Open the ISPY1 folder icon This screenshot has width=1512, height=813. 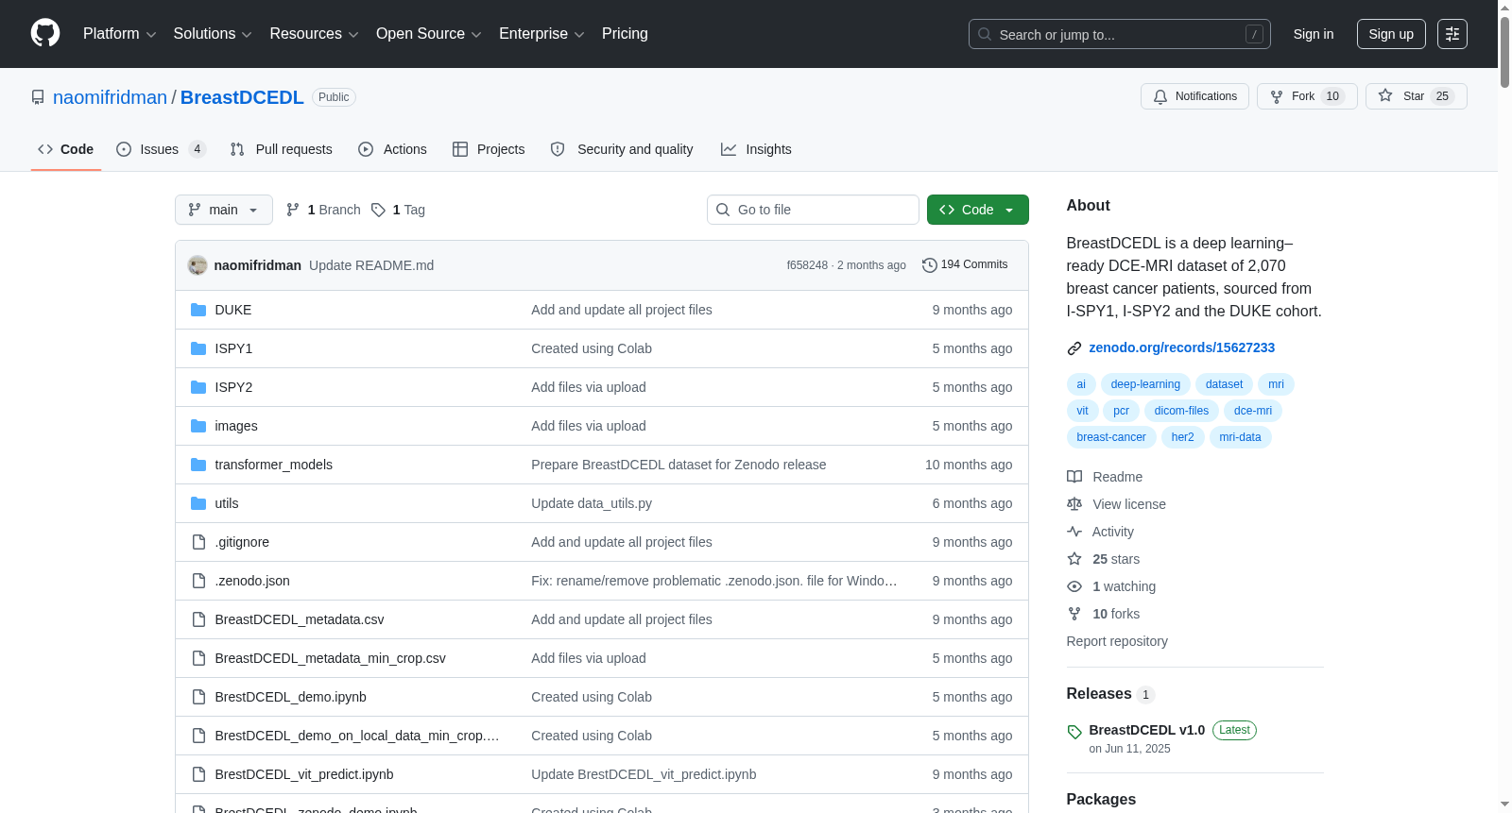coord(198,348)
